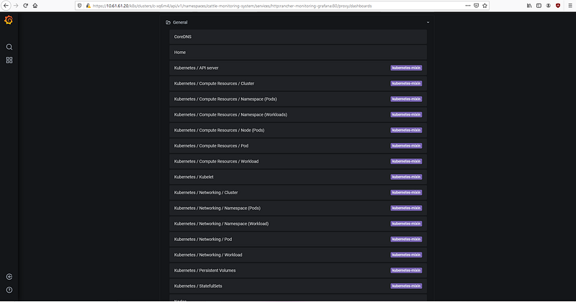Click the sign in icon in sidebar
The image size is (576, 302).
(9, 277)
